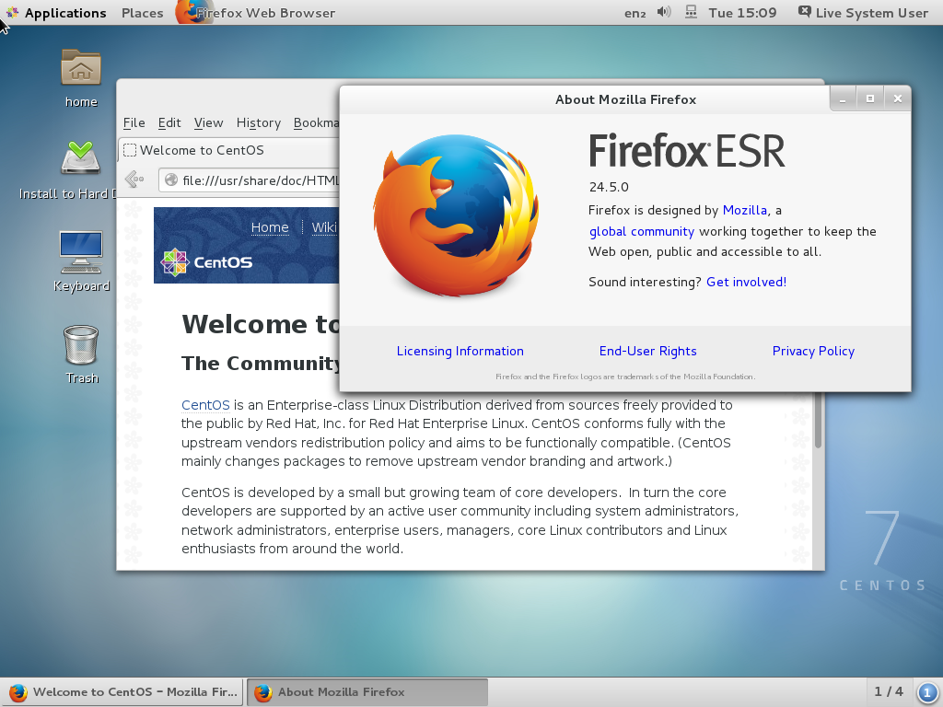Screen dimensions: 943x707
Task: Click the volume speaker icon in top panel
Action: coord(663,12)
